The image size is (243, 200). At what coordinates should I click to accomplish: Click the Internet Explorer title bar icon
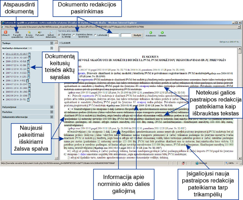click(2, 23)
